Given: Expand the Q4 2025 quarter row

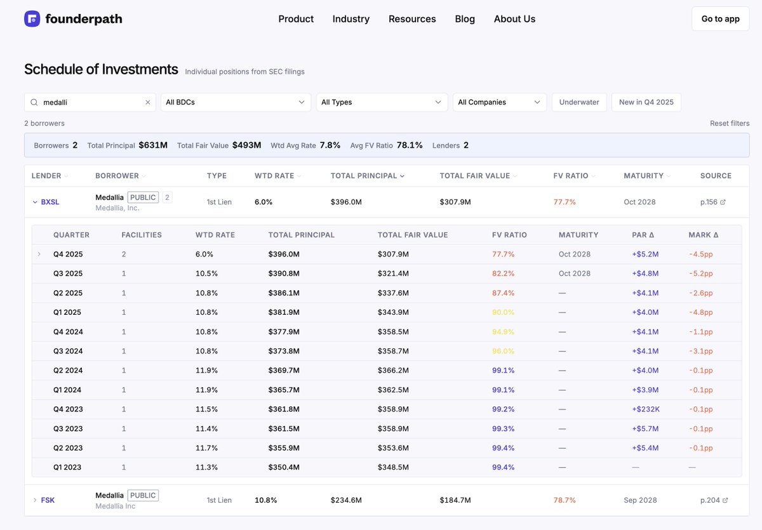Looking at the screenshot, I should (x=39, y=254).
